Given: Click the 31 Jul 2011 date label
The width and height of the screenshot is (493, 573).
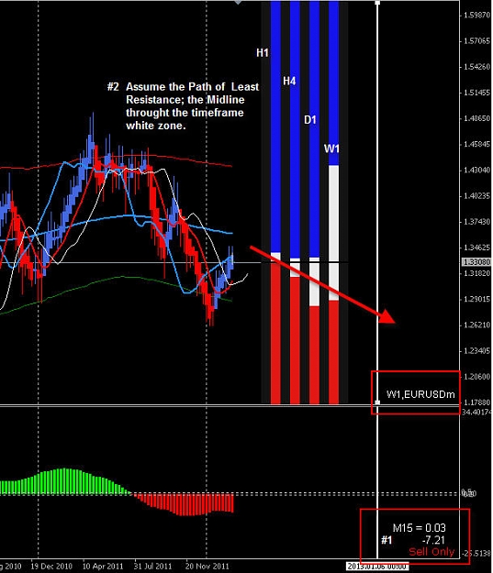Looking at the screenshot, I should pyautogui.click(x=151, y=567).
